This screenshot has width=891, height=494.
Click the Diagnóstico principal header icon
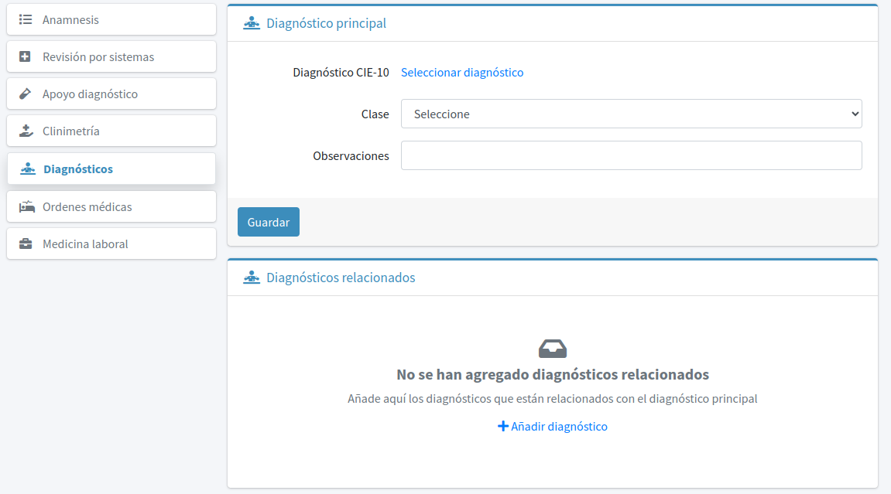pos(252,23)
